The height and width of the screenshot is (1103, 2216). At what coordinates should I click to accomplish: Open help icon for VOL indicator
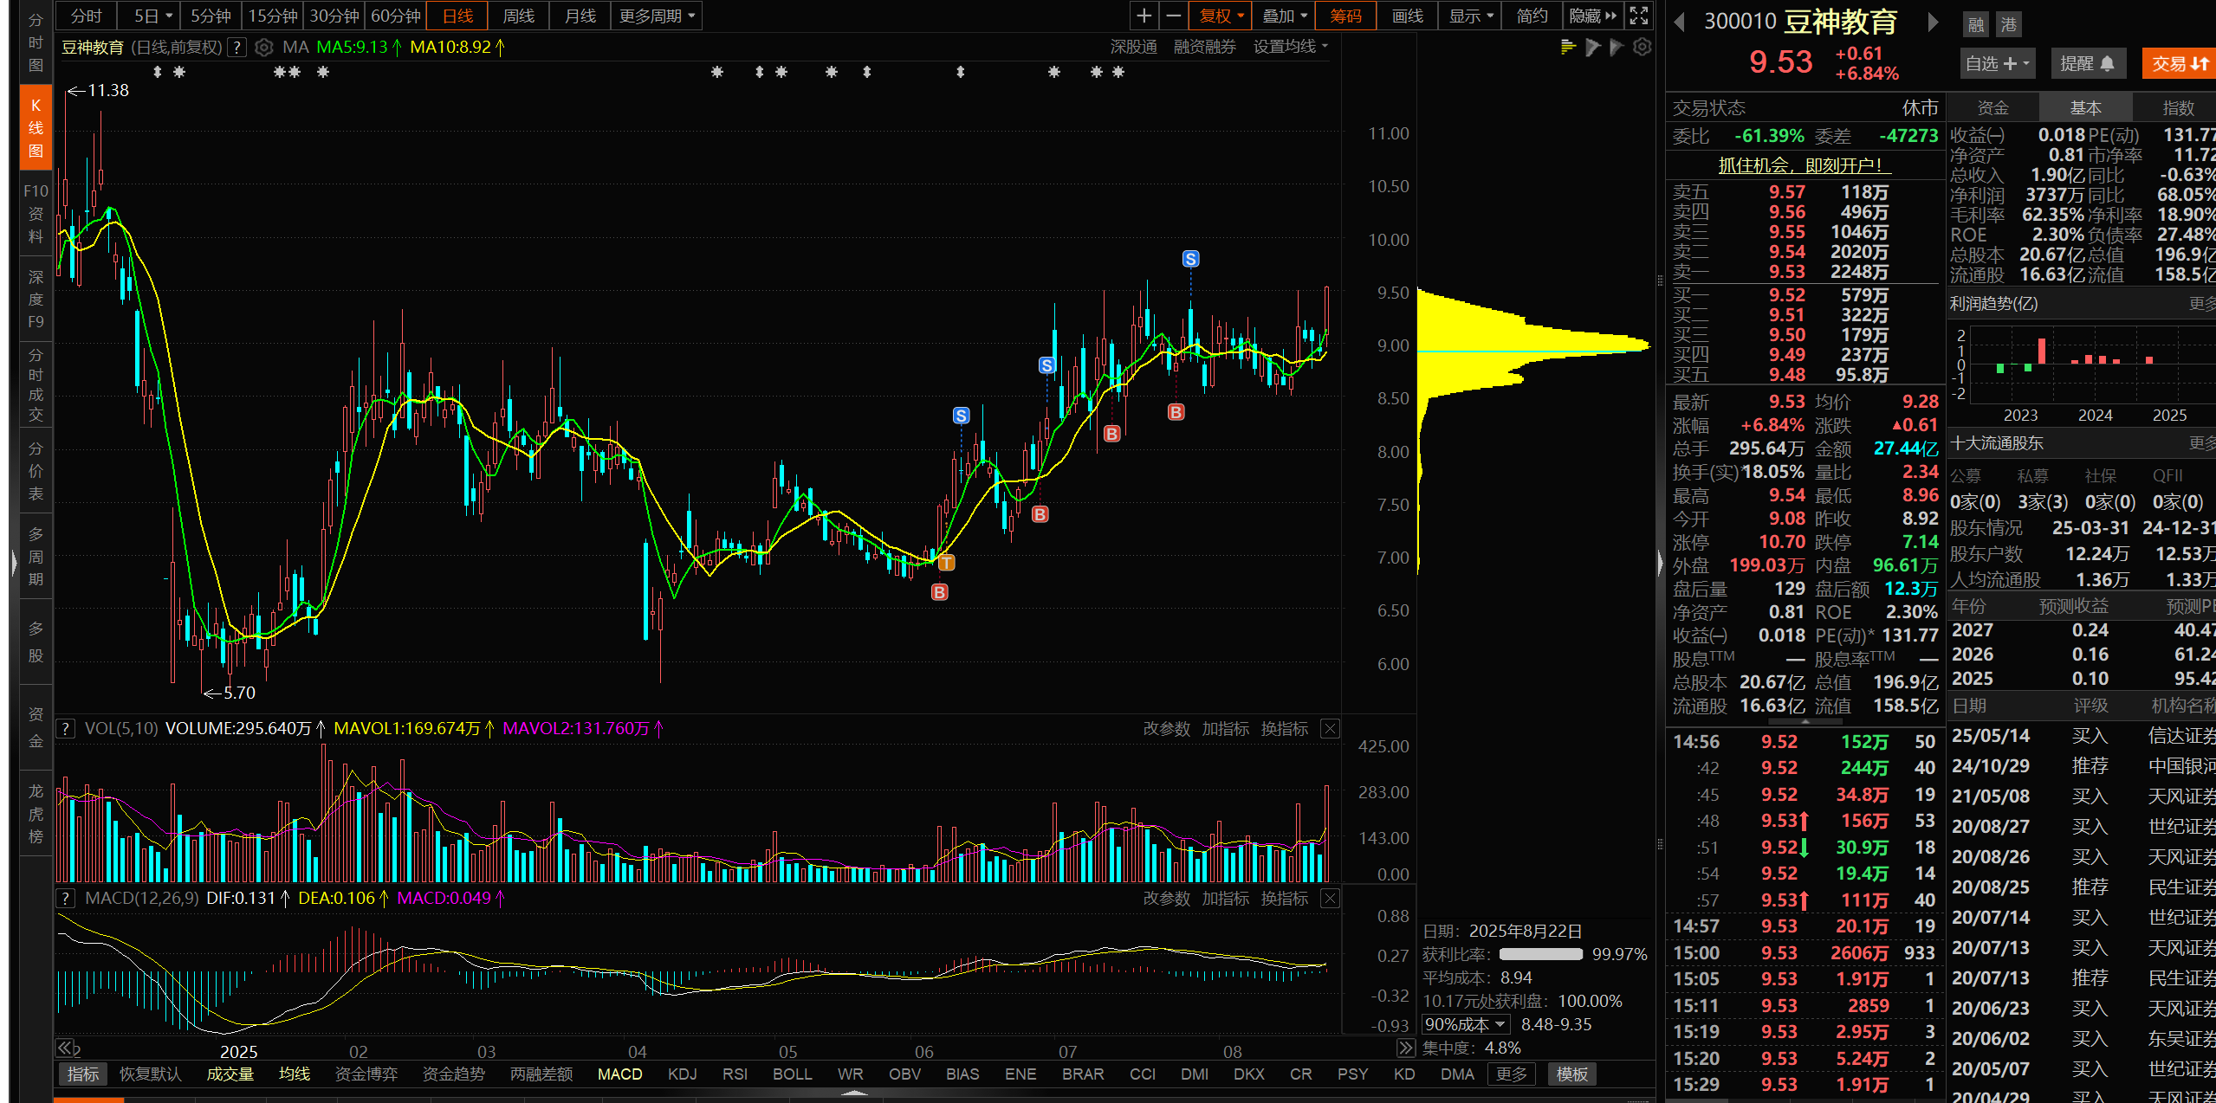coord(65,728)
